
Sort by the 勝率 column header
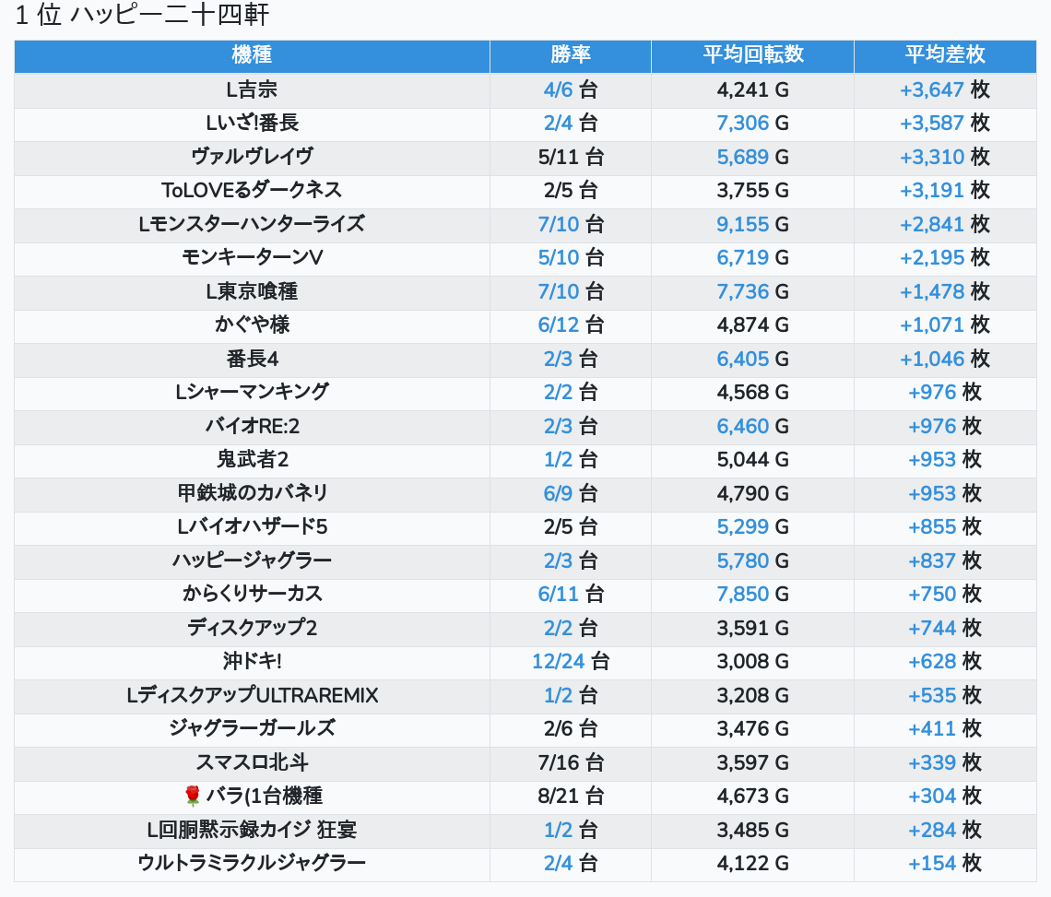pyautogui.click(x=571, y=55)
